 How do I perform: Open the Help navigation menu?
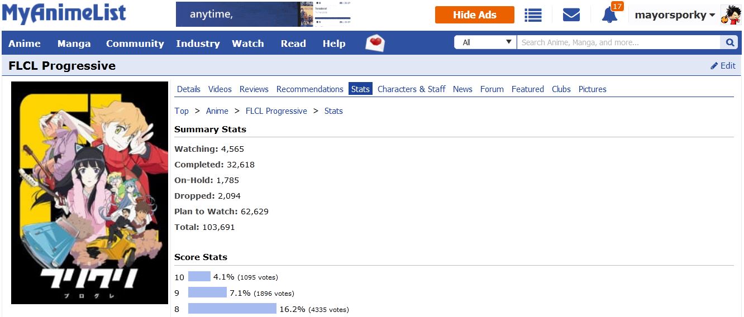click(334, 44)
